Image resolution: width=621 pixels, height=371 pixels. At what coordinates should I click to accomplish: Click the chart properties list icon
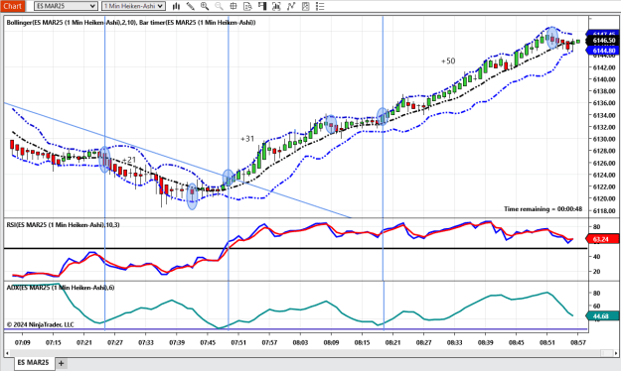pyautogui.click(x=320, y=6)
